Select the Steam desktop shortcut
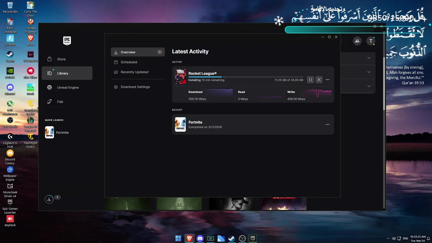The height and width of the screenshot is (243, 432). 10,57
